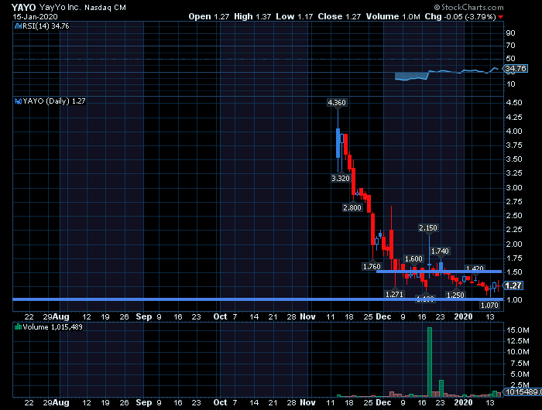542x410 pixels.
Task: Click the 1.600 price annotation
Action: tap(413, 259)
